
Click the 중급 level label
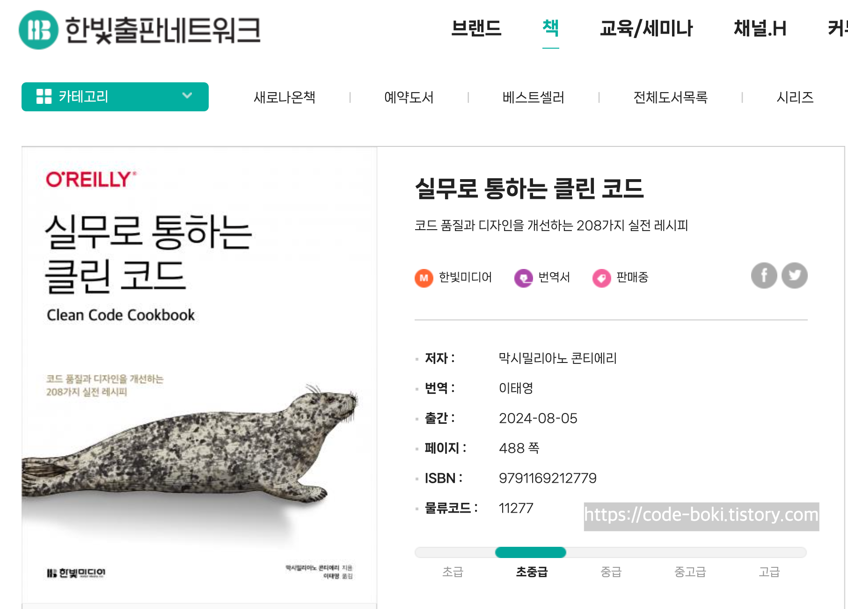coord(611,572)
